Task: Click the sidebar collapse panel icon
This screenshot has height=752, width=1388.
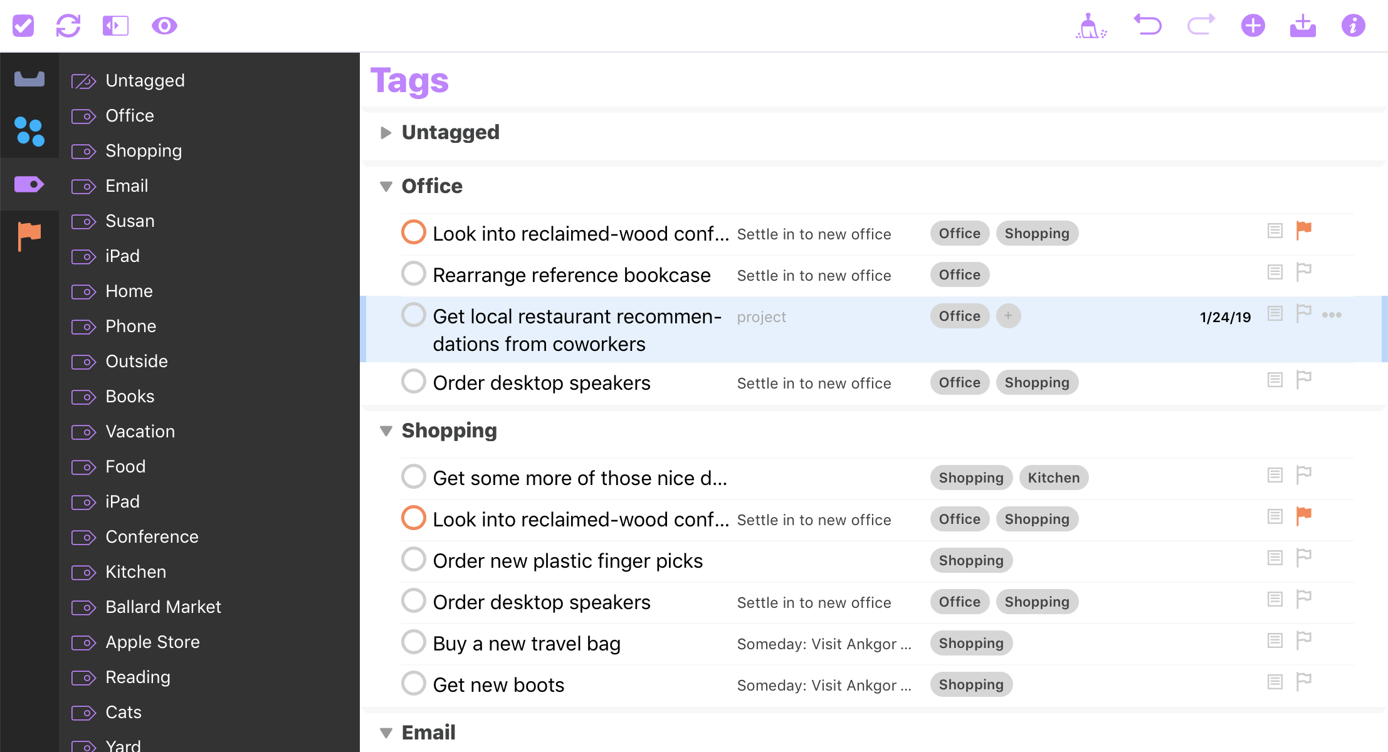Action: tap(116, 25)
